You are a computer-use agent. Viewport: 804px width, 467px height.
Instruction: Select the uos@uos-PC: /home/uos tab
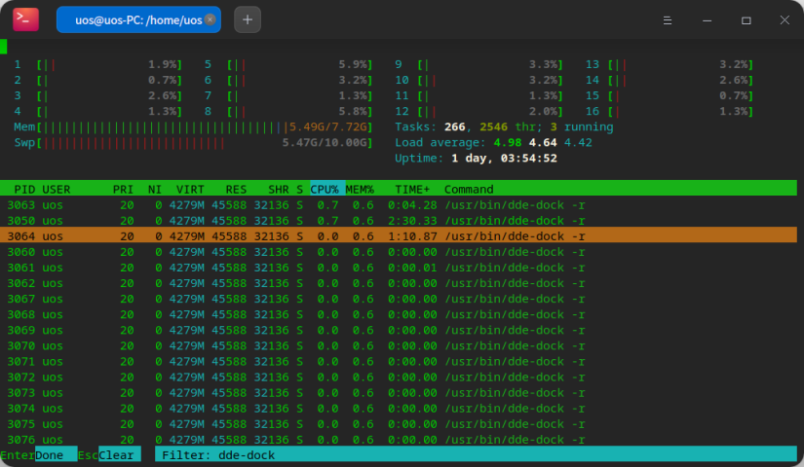[136, 19]
